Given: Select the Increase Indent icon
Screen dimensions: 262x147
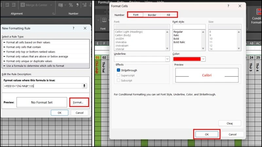Looking at the screenshot, I should [x=14, y=5].
